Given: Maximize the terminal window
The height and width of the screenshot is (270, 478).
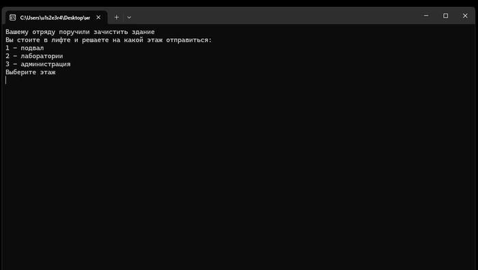Looking at the screenshot, I should pyautogui.click(x=446, y=16).
